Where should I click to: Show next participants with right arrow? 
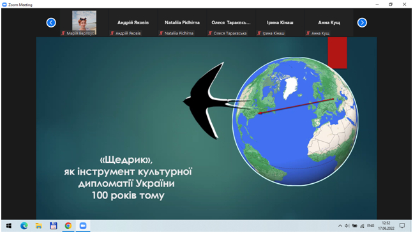point(362,22)
